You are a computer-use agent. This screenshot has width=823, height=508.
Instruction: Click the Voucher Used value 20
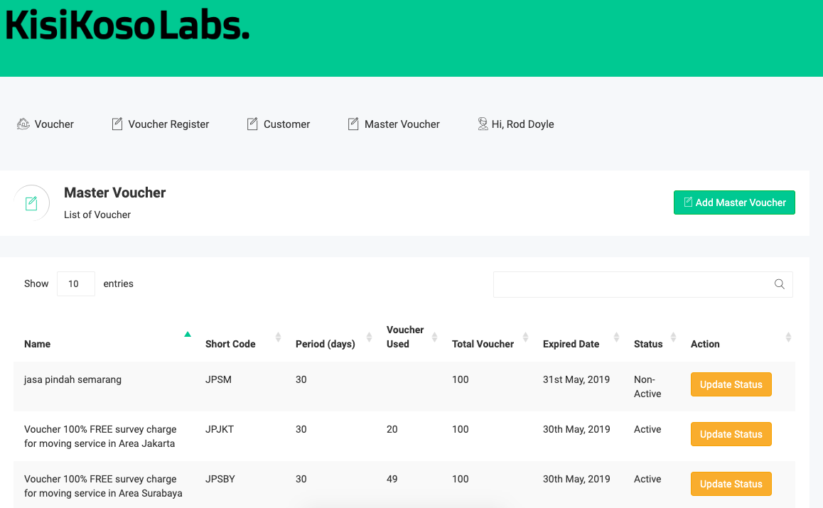click(x=392, y=429)
